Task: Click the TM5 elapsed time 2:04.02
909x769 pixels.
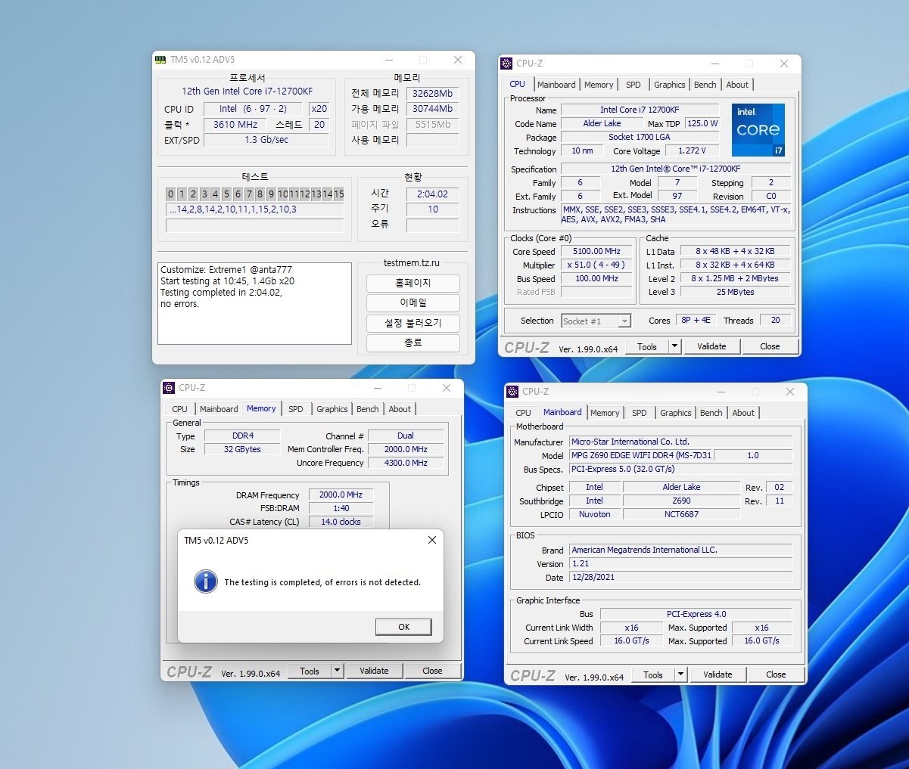Action: (433, 194)
